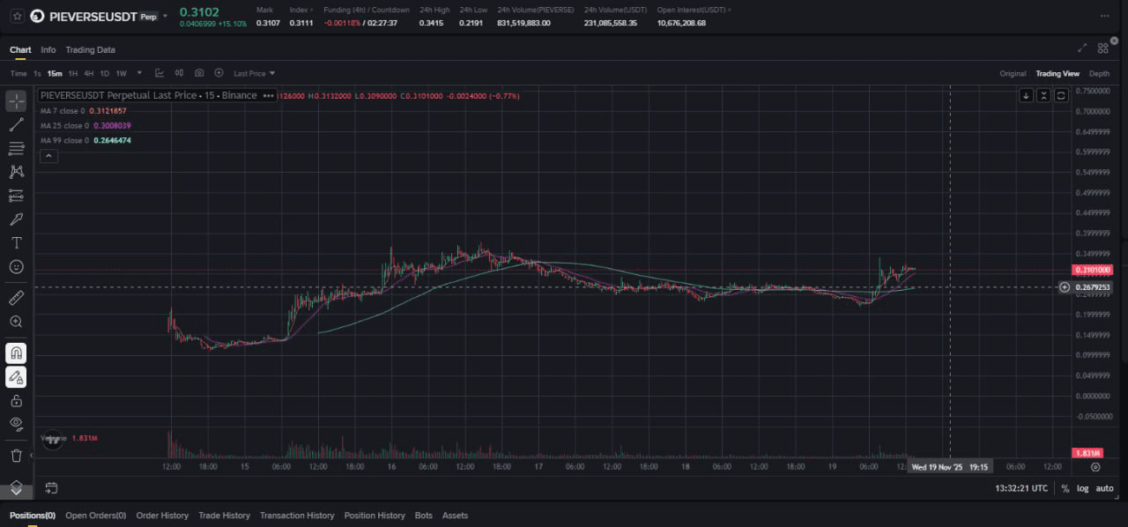Screen dimensions: 1128x527
Task: Open the Order History tab
Action: tap(162, 516)
